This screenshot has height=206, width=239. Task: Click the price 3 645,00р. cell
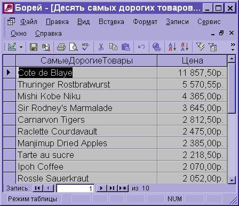(192, 108)
